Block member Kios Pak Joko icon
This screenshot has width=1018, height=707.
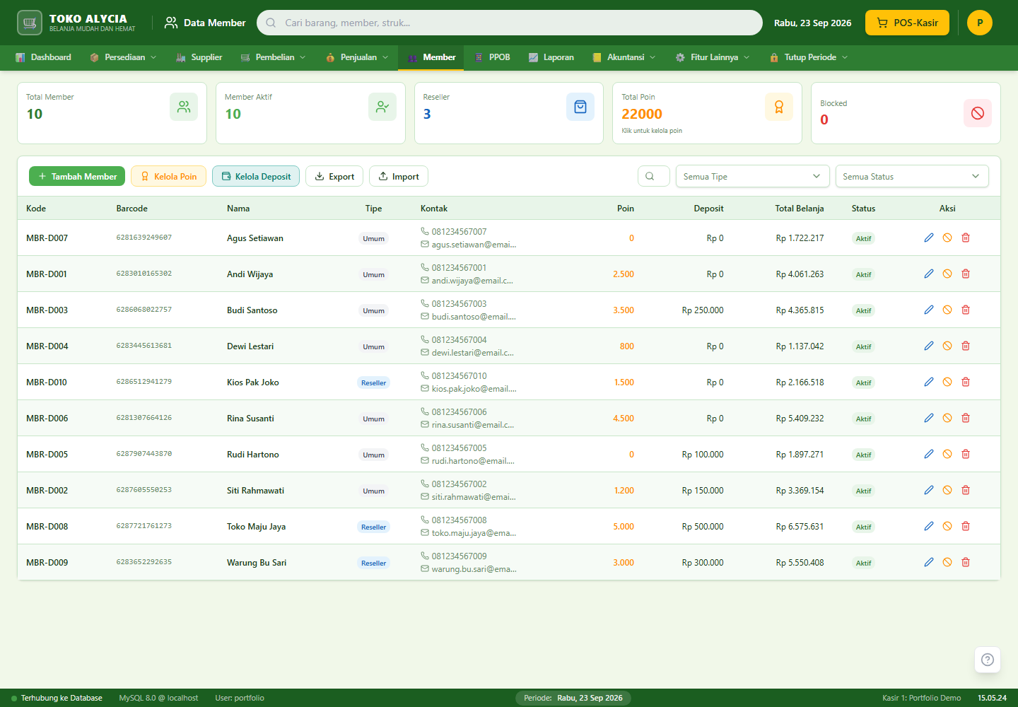[947, 382]
